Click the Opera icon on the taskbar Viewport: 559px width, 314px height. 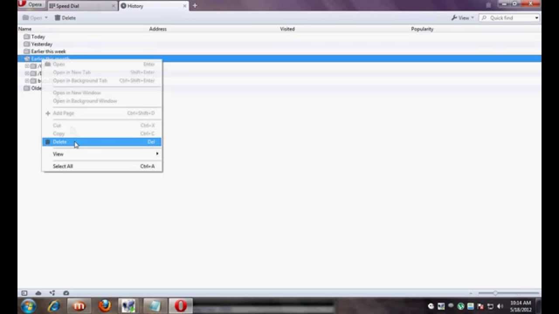click(181, 306)
